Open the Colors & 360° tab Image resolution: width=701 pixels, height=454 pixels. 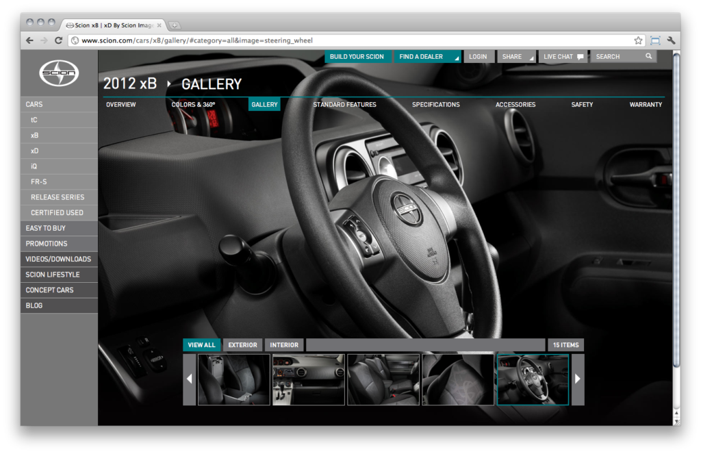tap(193, 105)
